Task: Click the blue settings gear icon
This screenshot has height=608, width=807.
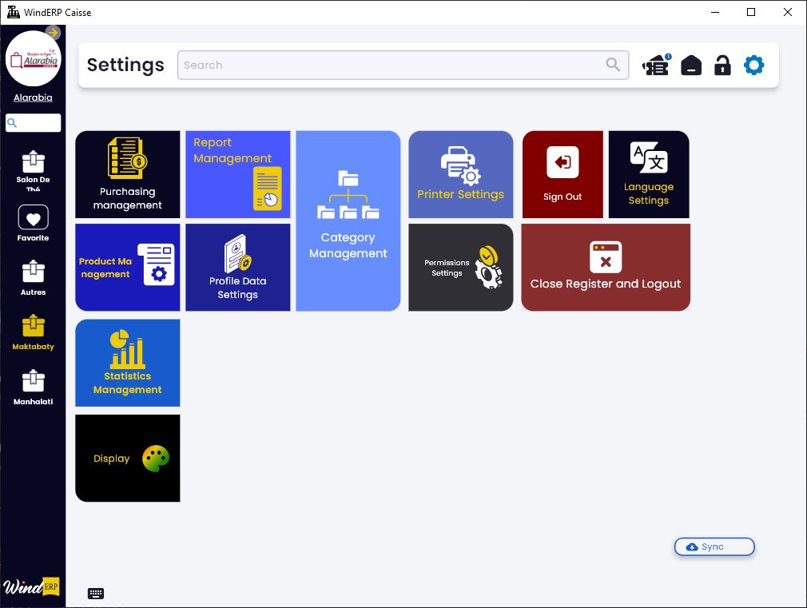Action: [x=754, y=66]
